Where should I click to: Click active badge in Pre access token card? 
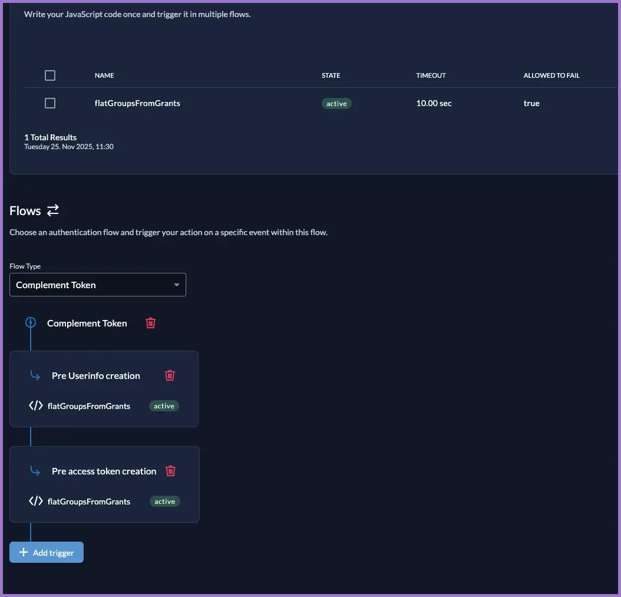coord(164,502)
